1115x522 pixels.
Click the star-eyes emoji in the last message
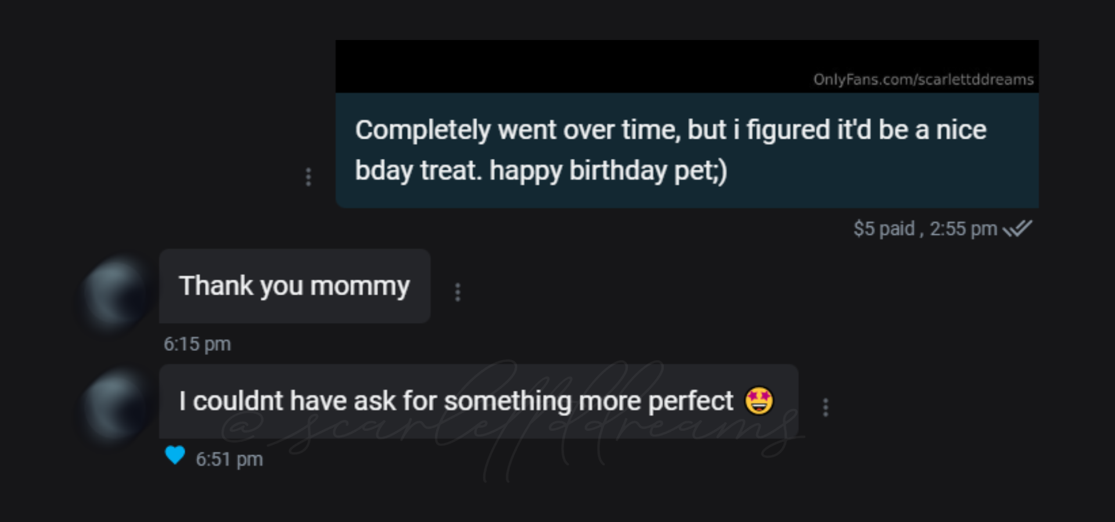[759, 401]
